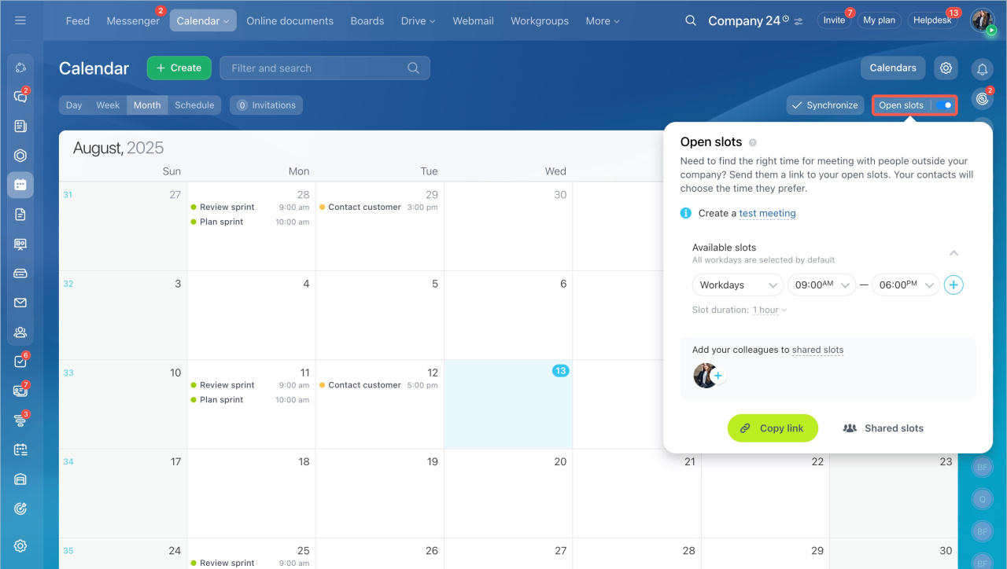Add another available slot with plus icon
This screenshot has width=1007, height=569.
(x=954, y=284)
